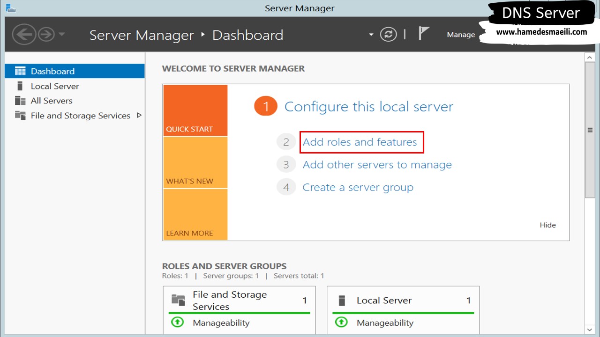Click the back navigation arrow
This screenshot has height=337, width=600.
pos(24,35)
